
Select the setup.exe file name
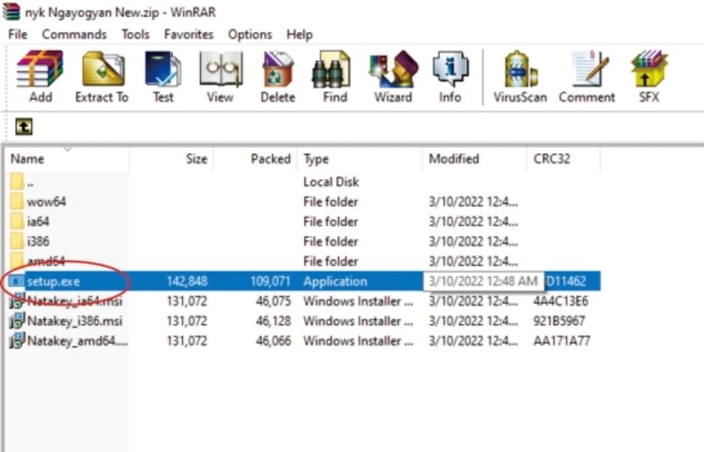(54, 281)
